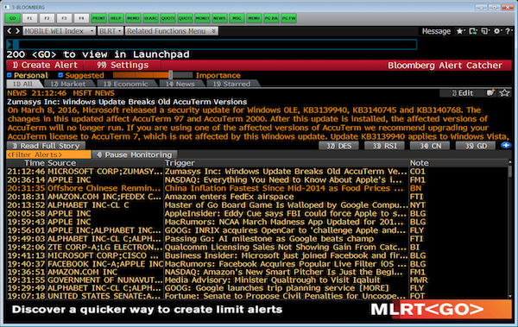This screenshot has width=518, height=327.
Task: Open the question mark help icon
Action: 508,31
